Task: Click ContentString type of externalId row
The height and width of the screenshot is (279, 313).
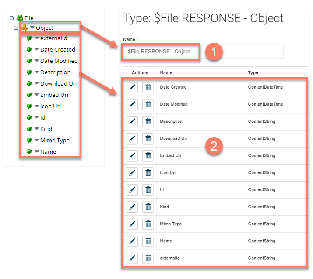Action: [261, 258]
